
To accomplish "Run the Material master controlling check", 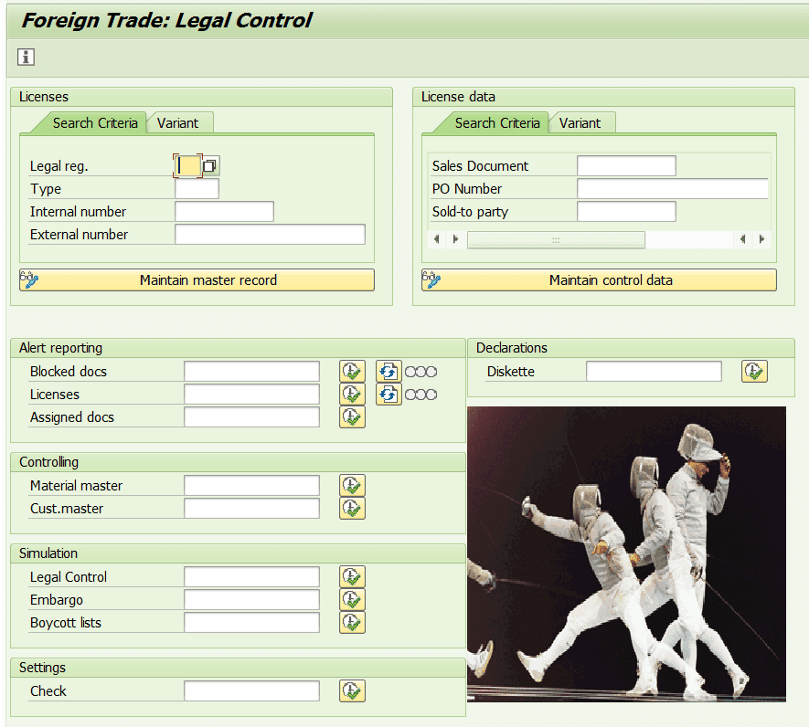I will click(352, 486).
